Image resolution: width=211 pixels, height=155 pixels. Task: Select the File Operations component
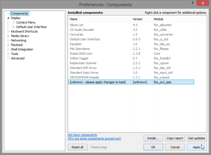tap(131, 49)
